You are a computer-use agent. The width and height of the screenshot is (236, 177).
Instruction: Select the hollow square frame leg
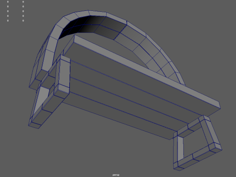click(x=198, y=143)
